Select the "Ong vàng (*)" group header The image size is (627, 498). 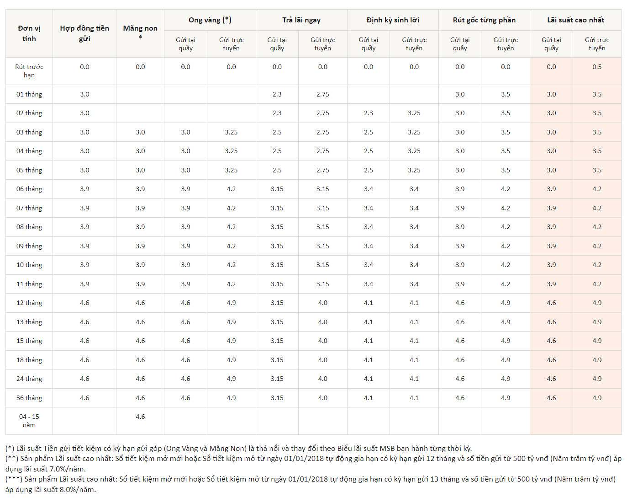click(210, 20)
